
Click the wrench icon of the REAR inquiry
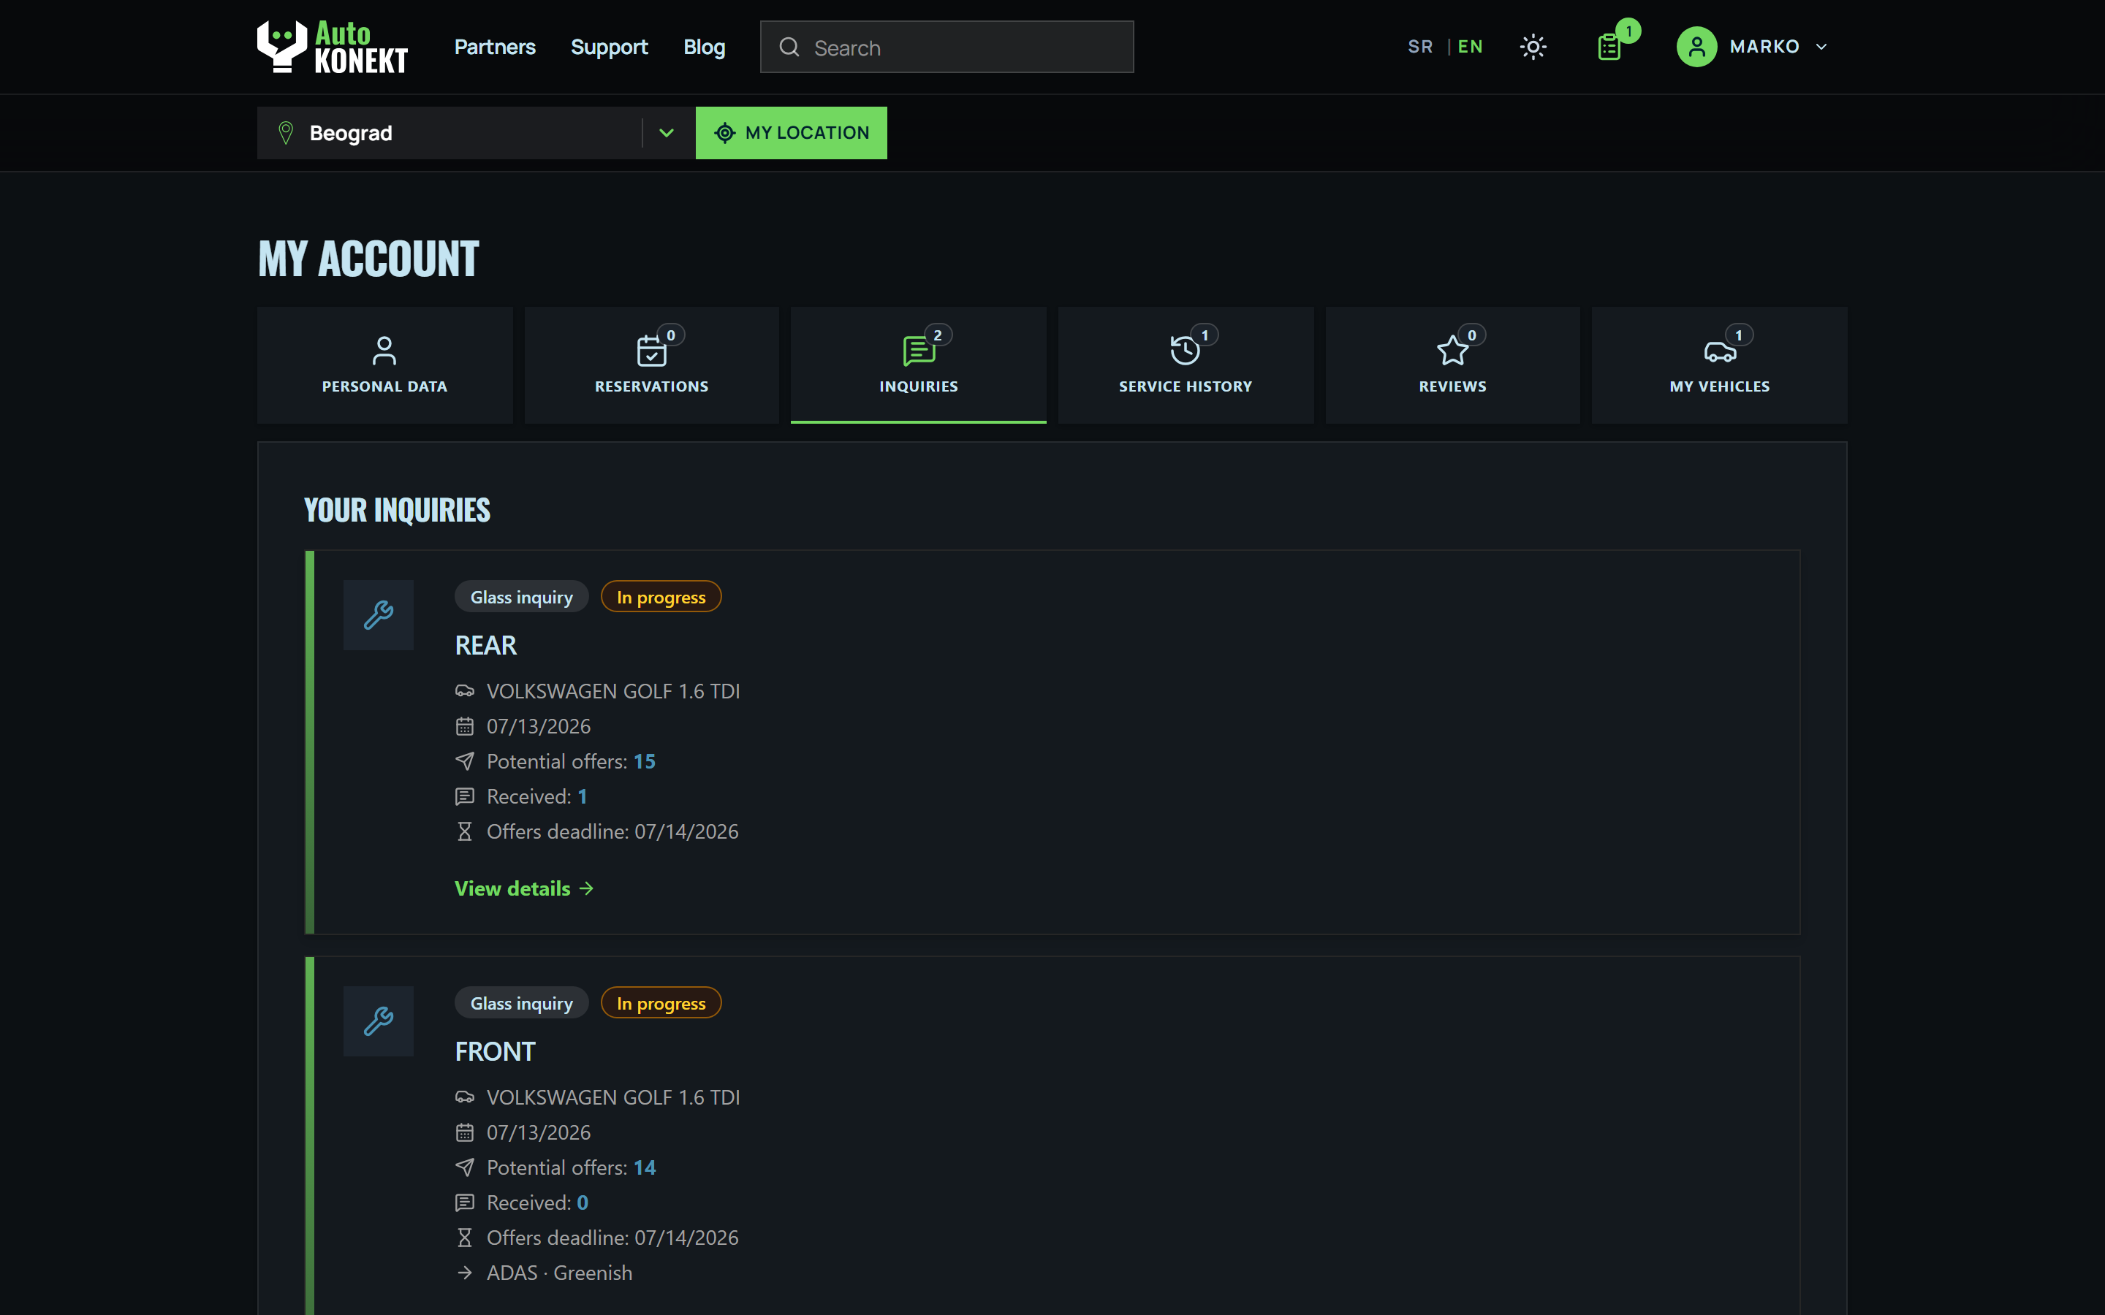click(379, 615)
